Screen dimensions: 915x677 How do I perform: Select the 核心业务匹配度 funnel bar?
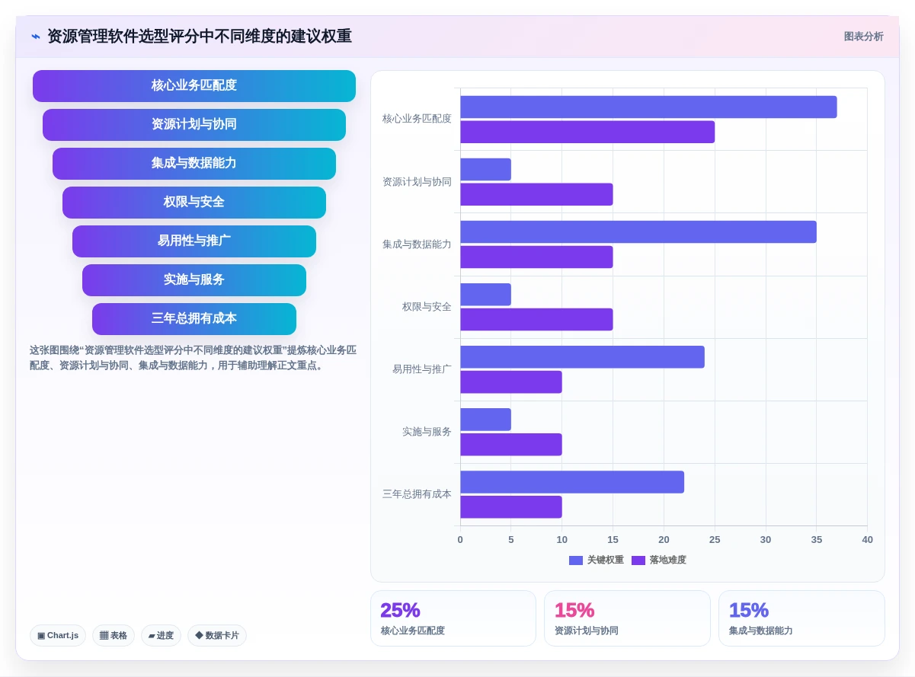pos(194,86)
